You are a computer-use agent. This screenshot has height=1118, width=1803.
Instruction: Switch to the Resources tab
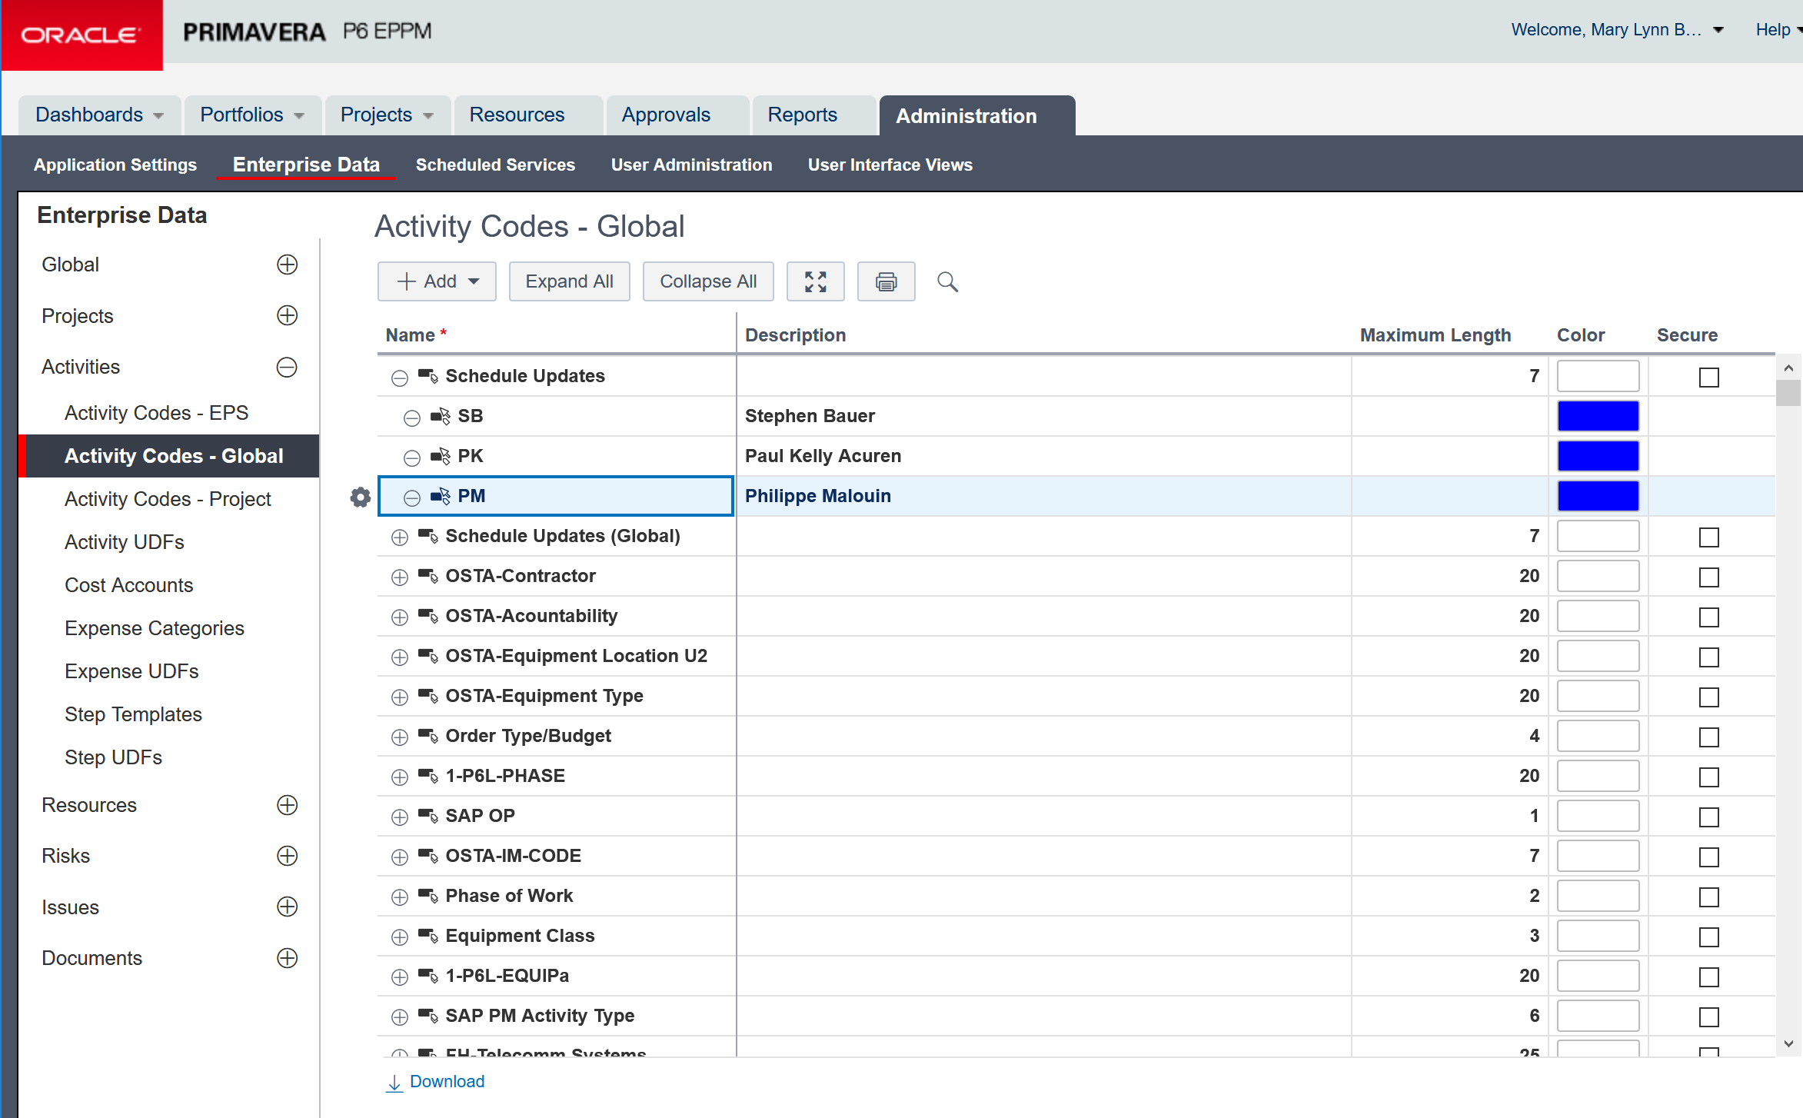pyautogui.click(x=517, y=115)
